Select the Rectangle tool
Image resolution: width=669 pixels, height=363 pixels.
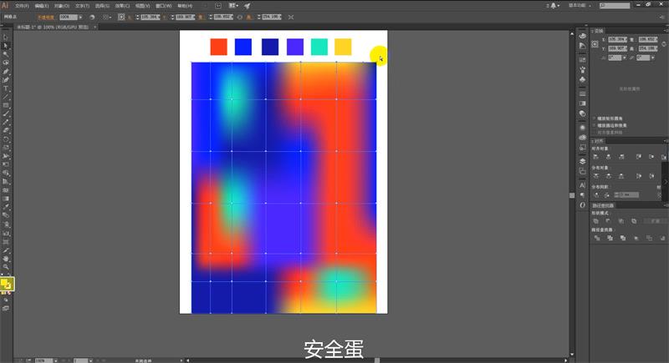pyautogui.click(x=6, y=105)
